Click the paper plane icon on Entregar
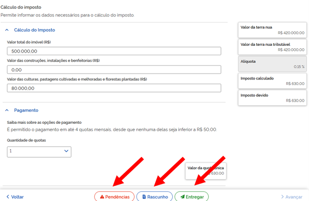309x201 pixels. 183,197
